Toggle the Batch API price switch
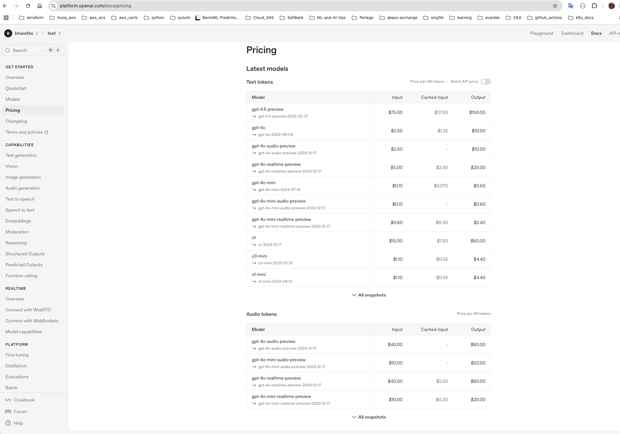The image size is (620, 434). pyautogui.click(x=485, y=81)
